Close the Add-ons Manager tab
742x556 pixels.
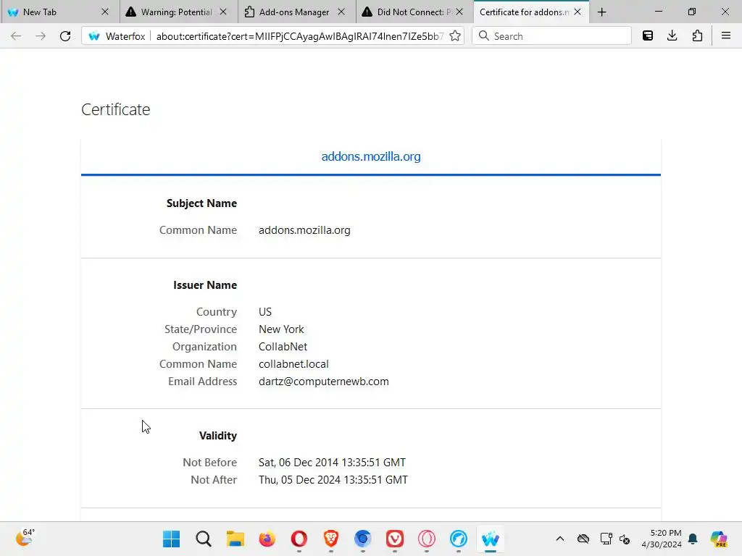341,12
